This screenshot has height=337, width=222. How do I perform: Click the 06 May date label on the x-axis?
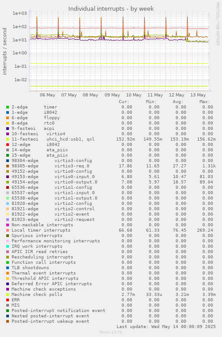pos(47,95)
